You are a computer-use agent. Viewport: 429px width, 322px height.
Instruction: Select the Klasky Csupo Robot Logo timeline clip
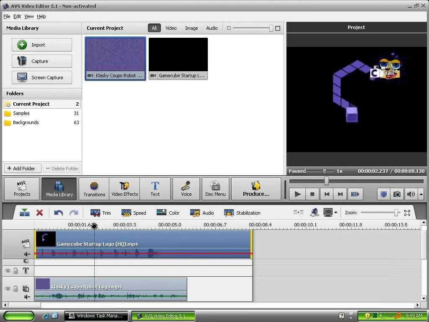tap(111, 289)
